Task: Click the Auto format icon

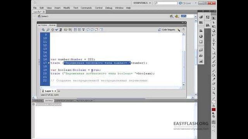Action: click(61, 30)
